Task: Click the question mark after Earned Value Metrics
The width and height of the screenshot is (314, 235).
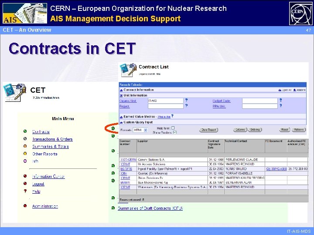Action: pyautogui.click(x=172, y=116)
